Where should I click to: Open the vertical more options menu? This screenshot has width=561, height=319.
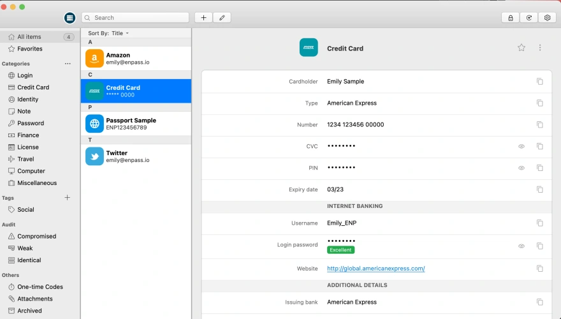pos(540,48)
